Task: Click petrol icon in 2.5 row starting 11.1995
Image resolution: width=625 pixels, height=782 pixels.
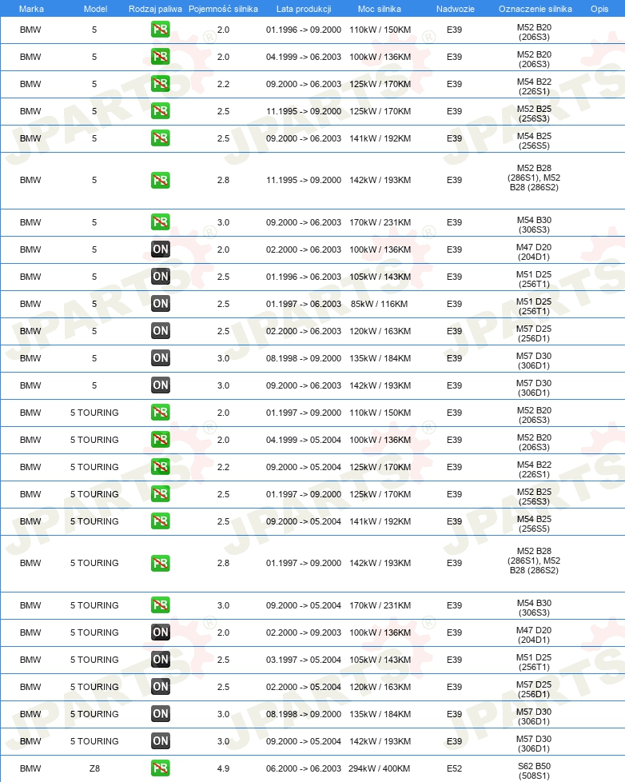Action: [161, 111]
